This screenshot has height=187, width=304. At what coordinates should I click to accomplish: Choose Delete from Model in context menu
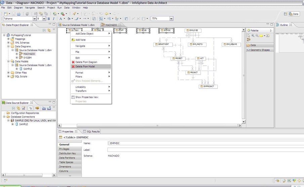[85, 66]
